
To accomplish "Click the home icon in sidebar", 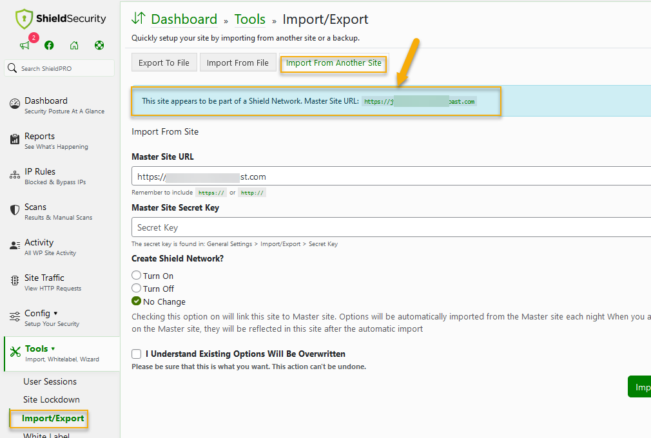I will 74,45.
